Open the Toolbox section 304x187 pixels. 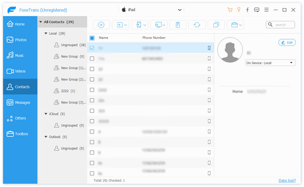tap(20, 134)
